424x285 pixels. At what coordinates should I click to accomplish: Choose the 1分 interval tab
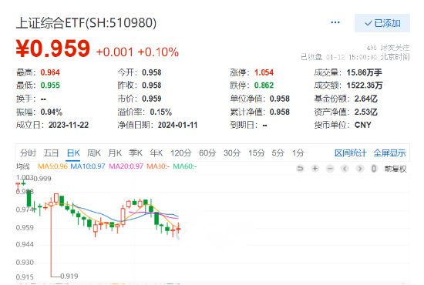298,153
